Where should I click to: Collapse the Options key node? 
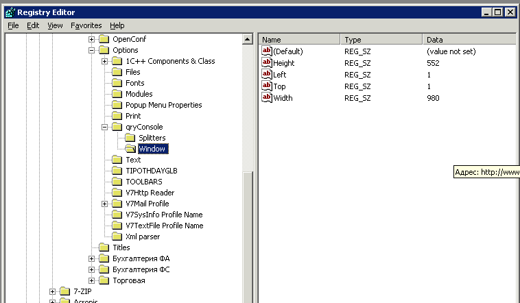tap(91, 50)
